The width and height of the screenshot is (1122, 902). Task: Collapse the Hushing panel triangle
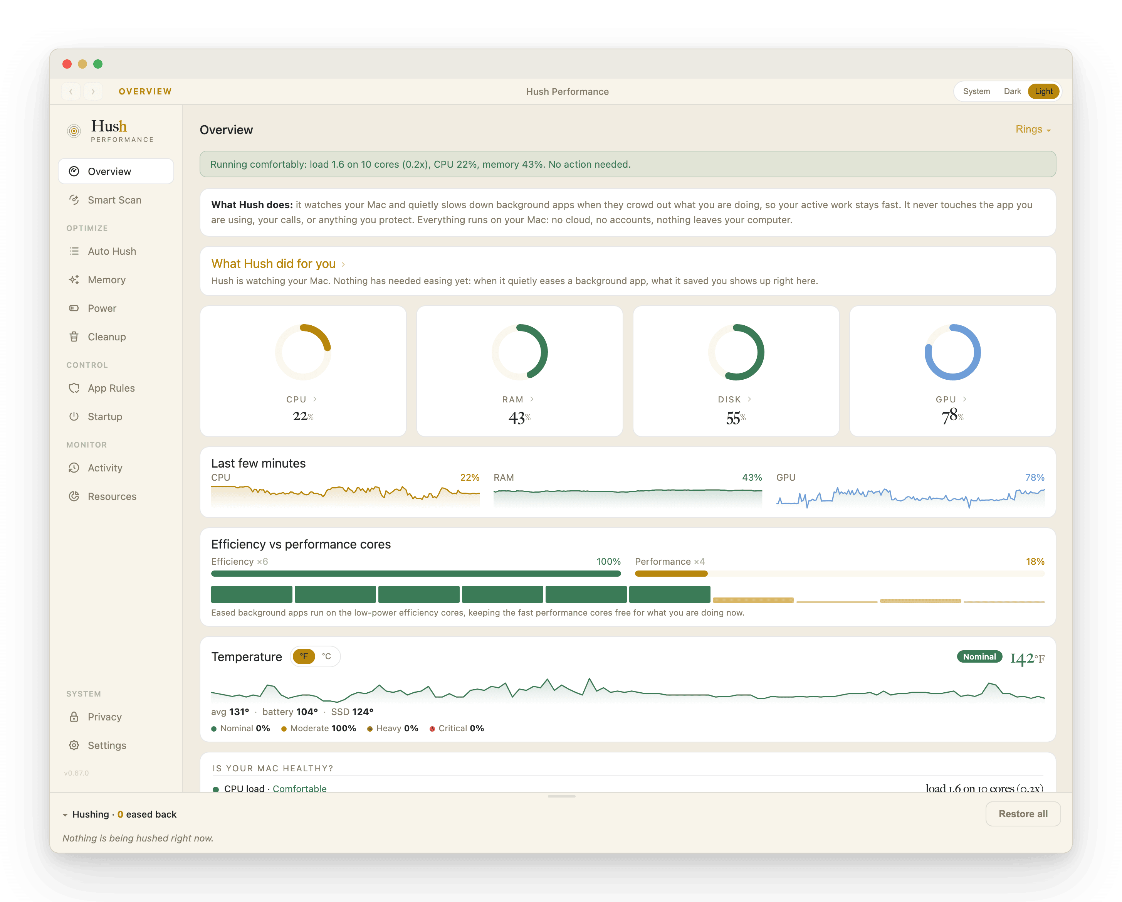pos(65,814)
